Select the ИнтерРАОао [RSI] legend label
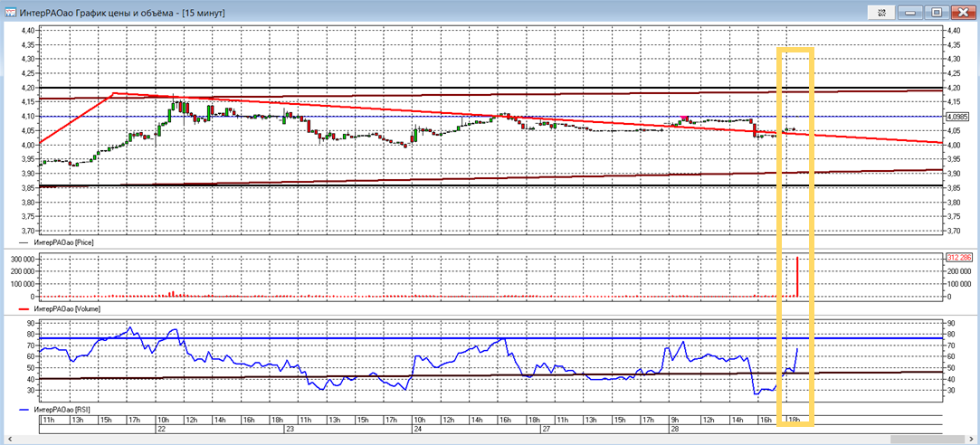 coord(62,409)
